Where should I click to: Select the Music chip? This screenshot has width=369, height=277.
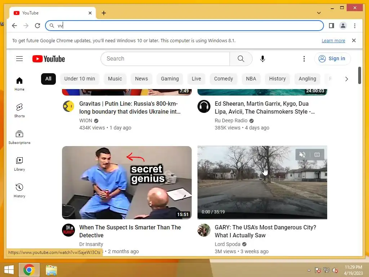pos(115,79)
